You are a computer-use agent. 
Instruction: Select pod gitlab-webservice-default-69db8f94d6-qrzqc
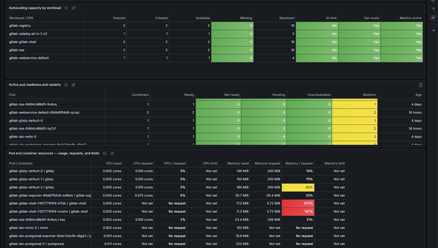click(x=44, y=112)
